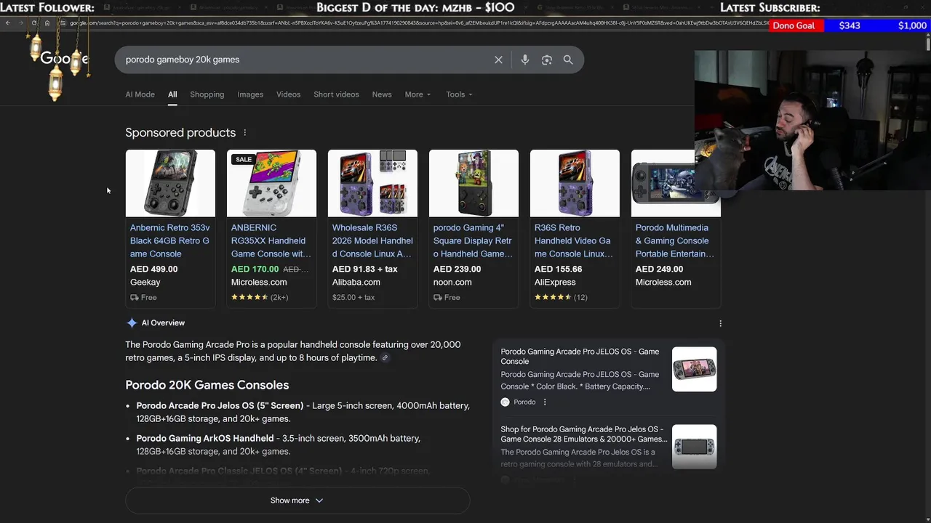
Task: Open the source link chip after playtime text
Action: click(385, 358)
